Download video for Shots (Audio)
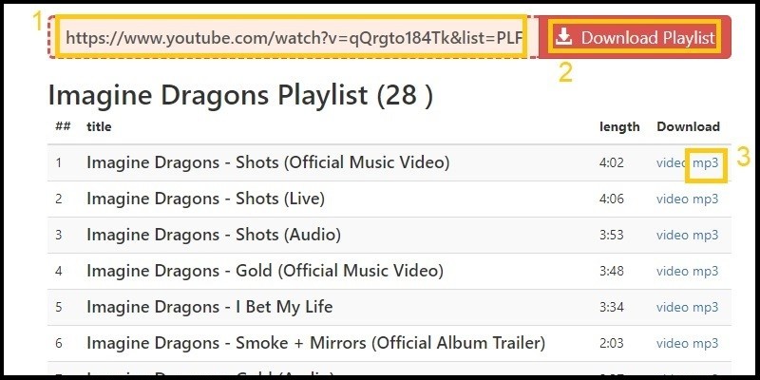760x380 pixels. pos(672,235)
